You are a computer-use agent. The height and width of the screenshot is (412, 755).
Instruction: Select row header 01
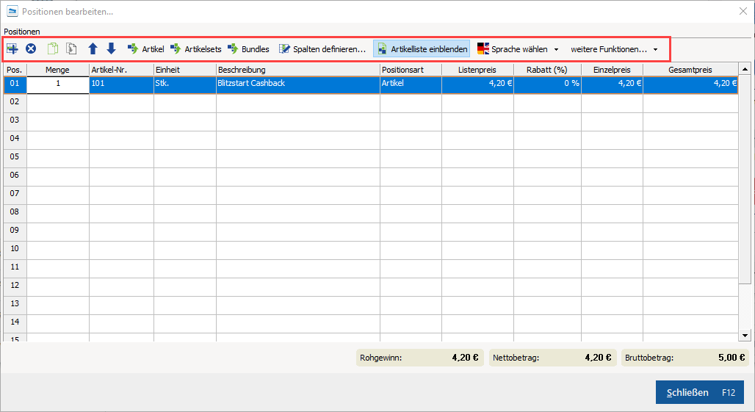15,83
